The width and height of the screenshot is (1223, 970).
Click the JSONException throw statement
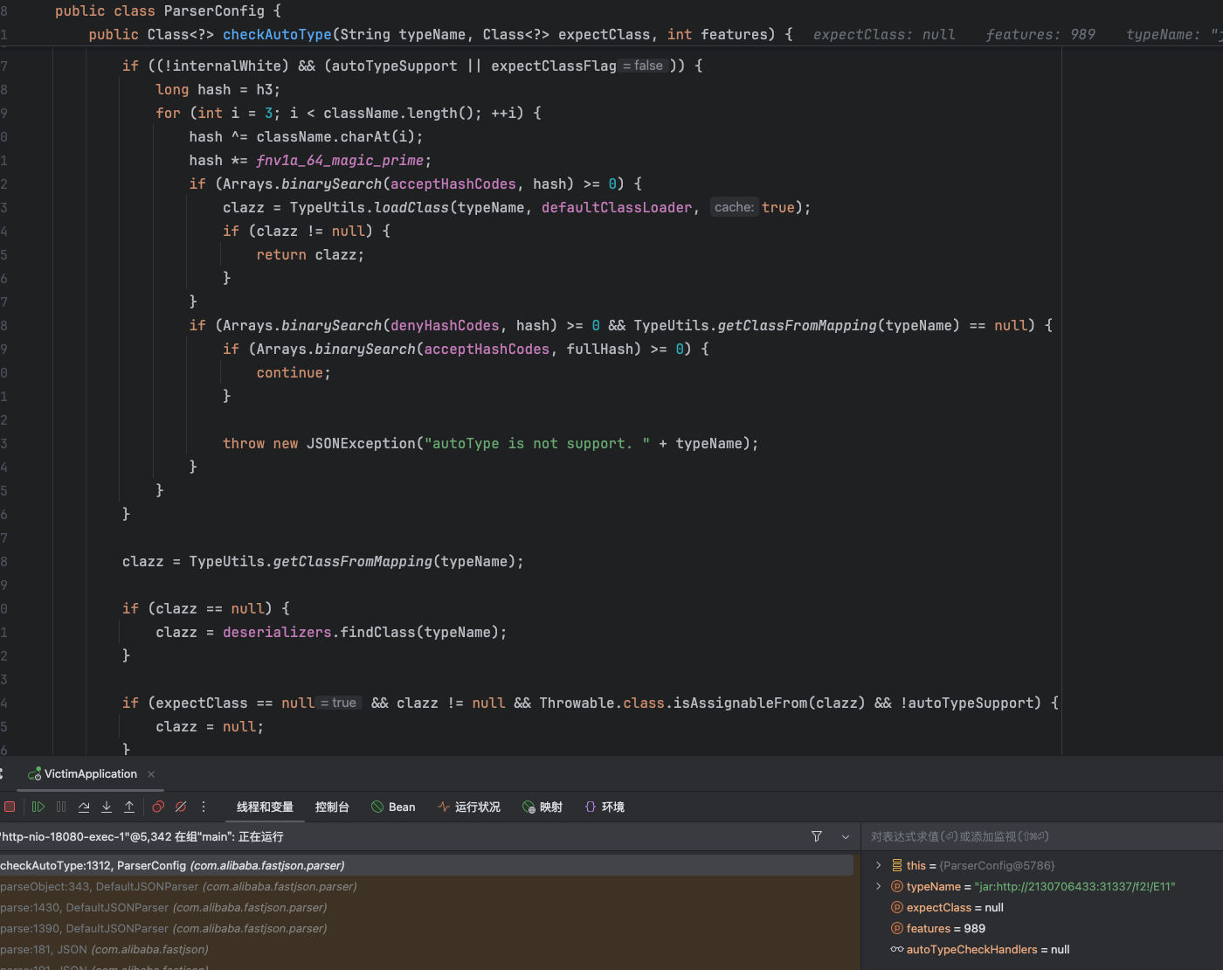pyautogui.click(x=490, y=443)
